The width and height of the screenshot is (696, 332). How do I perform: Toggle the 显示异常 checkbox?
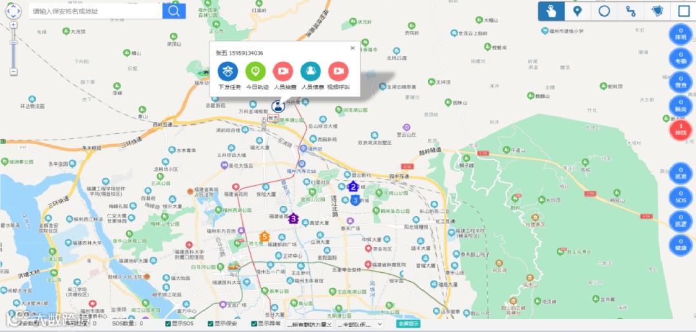coord(254,324)
